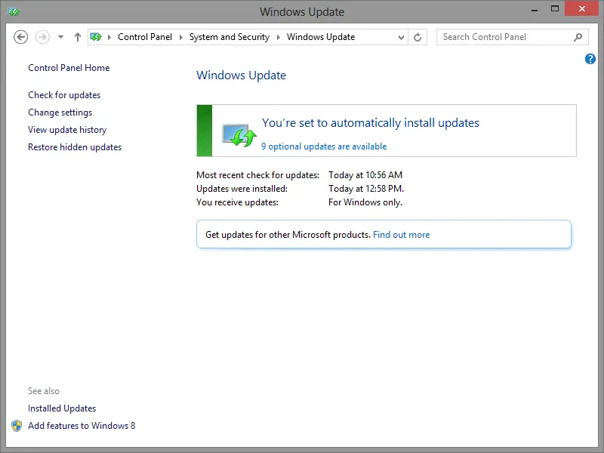Click Find out more link
The image size is (604, 453).
(402, 235)
